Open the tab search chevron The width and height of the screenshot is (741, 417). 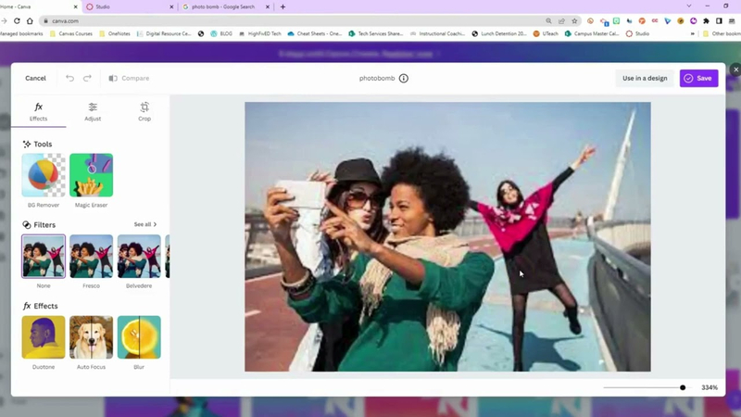689,6
